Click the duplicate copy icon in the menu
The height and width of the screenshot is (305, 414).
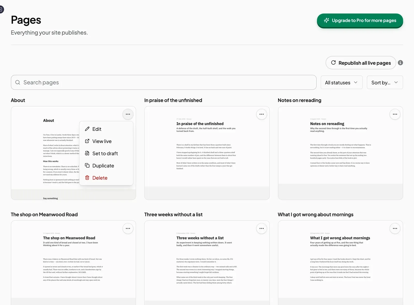87,165
